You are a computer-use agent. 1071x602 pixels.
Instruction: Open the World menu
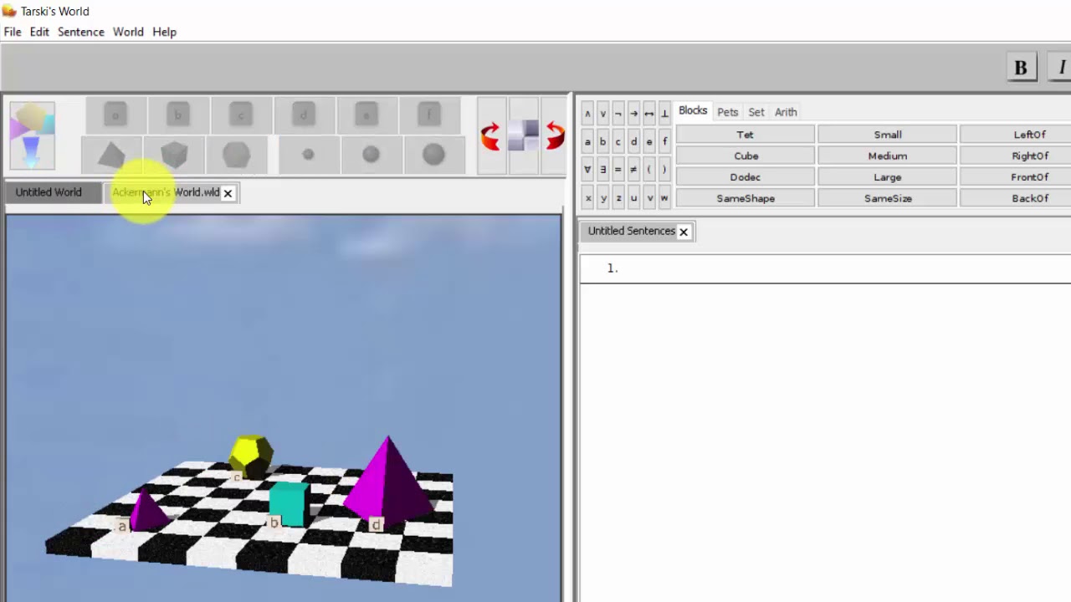128,32
